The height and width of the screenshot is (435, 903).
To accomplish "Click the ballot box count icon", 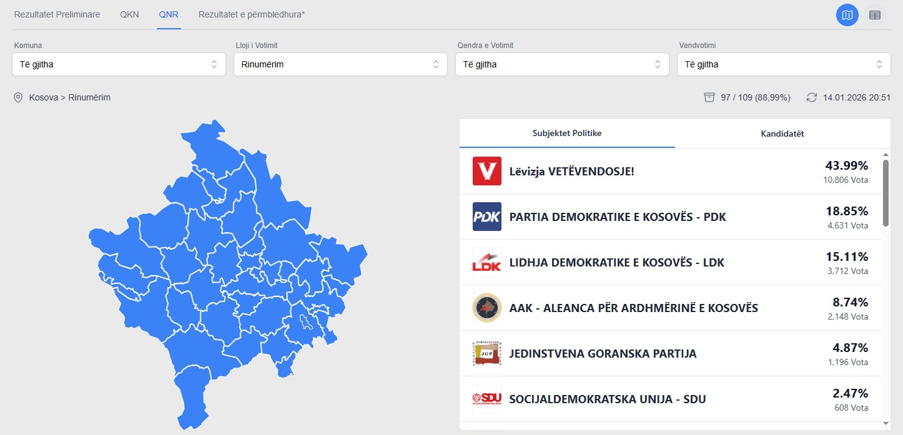I will click(x=709, y=97).
